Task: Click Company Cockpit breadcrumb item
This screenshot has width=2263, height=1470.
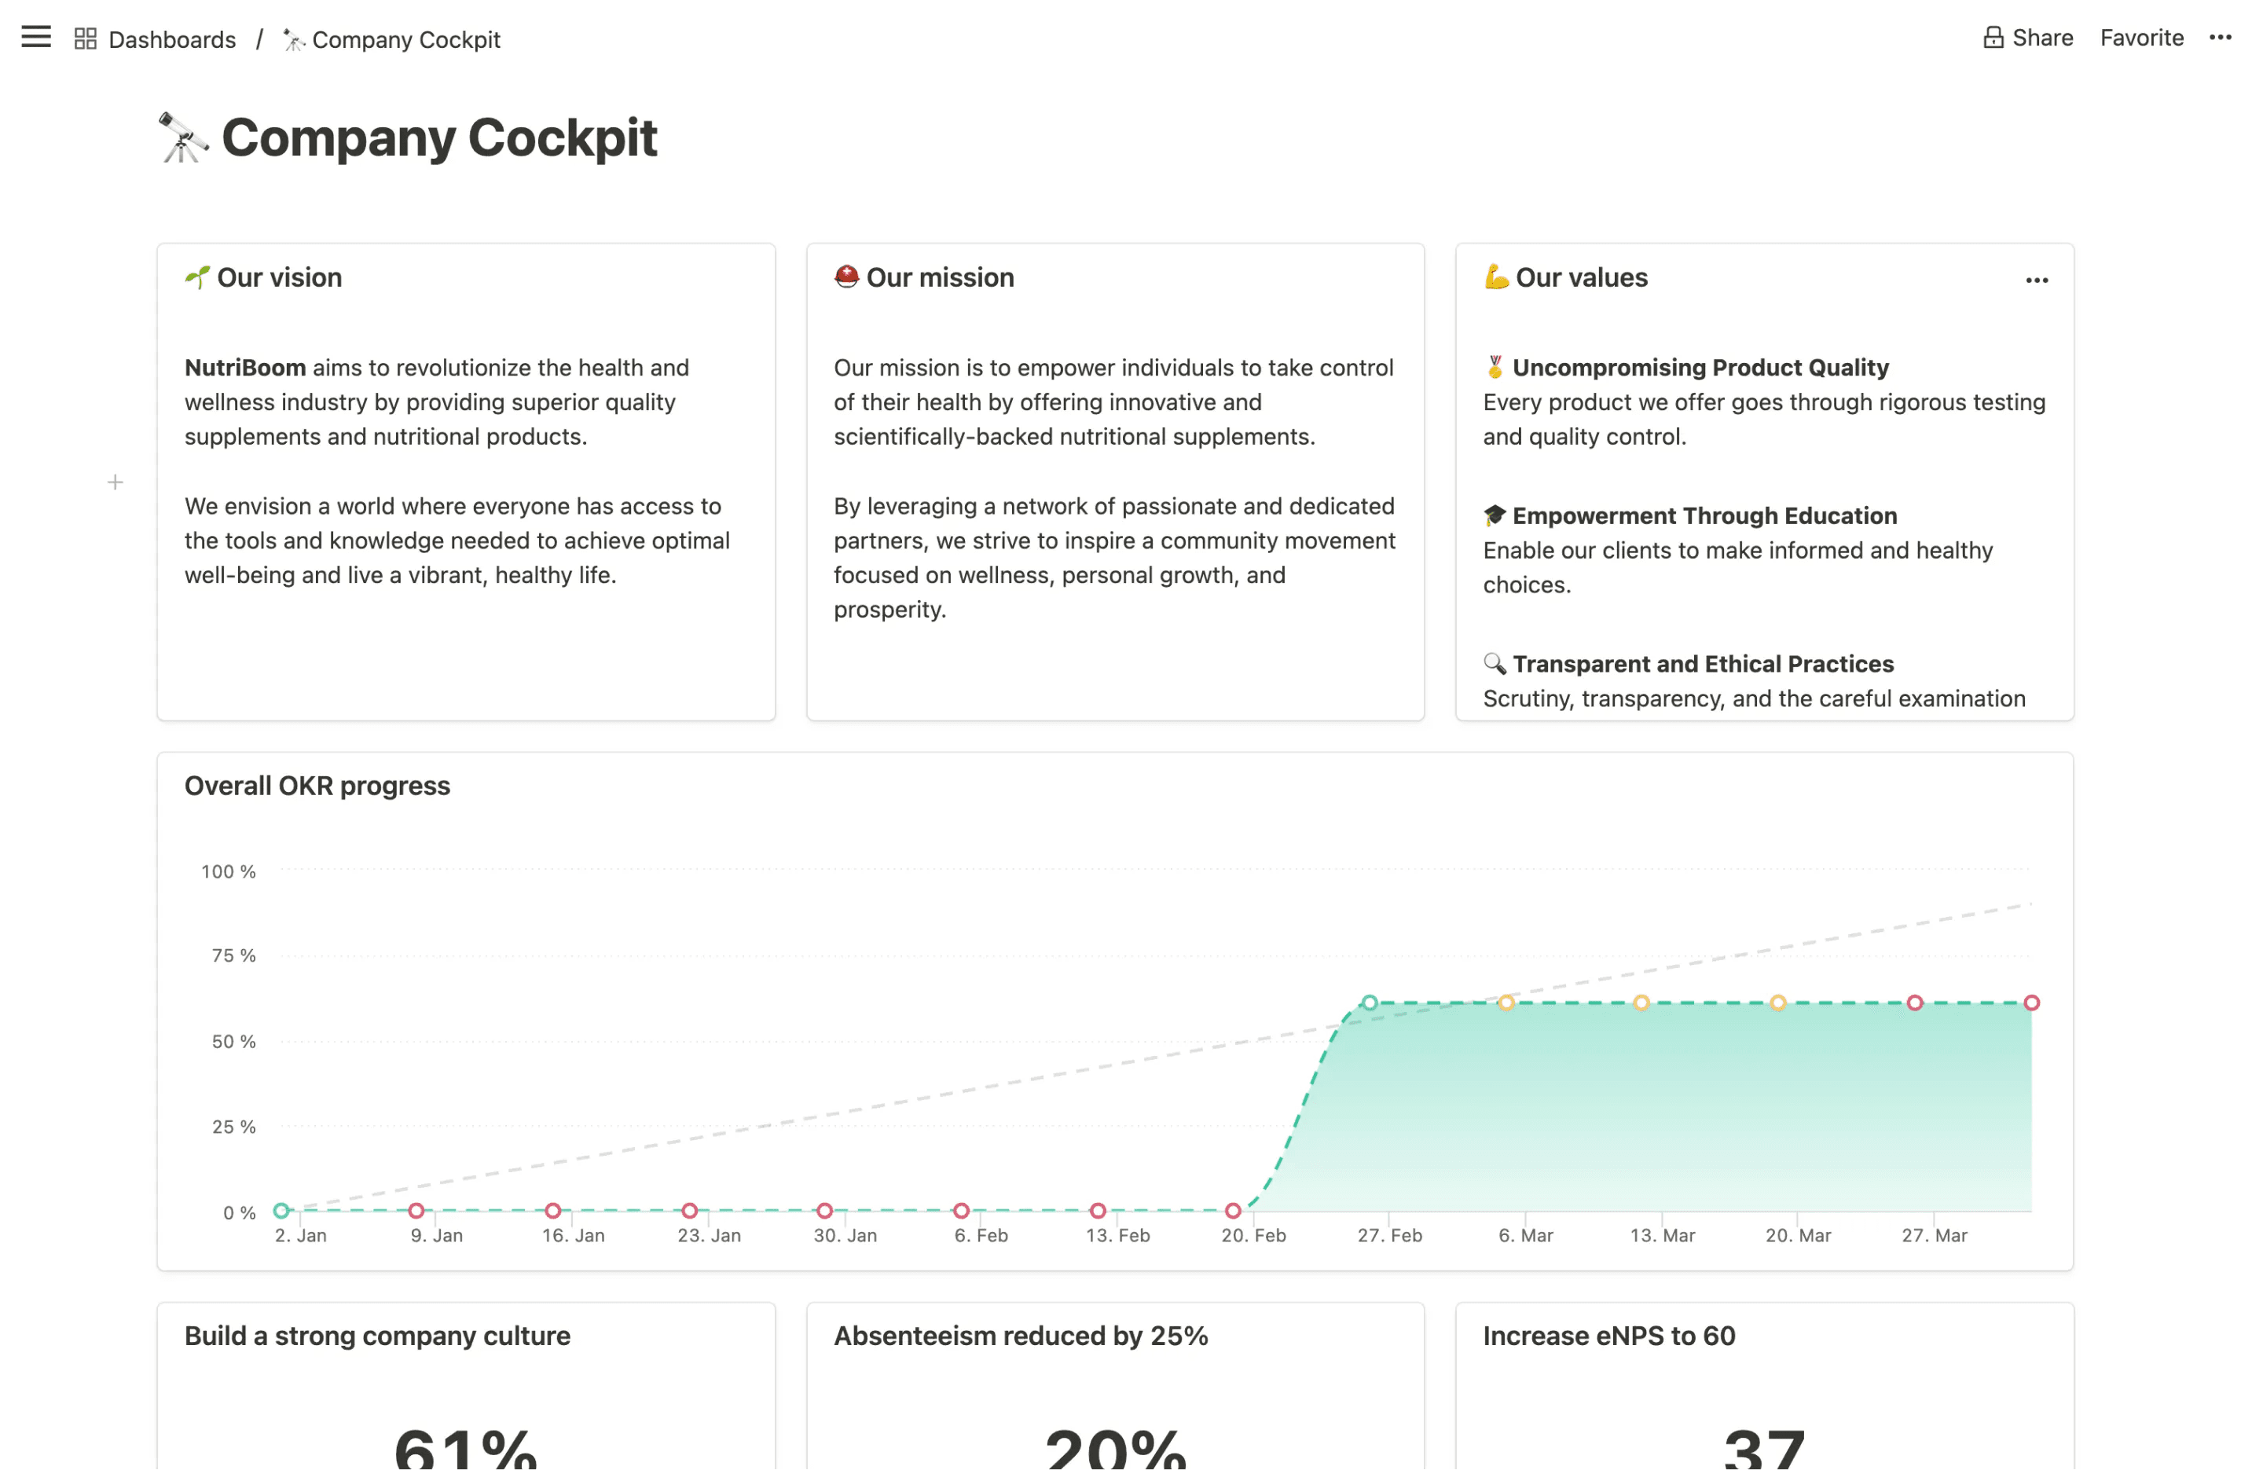Action: [406, 40]
